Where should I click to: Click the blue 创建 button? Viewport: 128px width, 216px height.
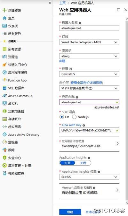pyautogui.click(x=70, y=212)
